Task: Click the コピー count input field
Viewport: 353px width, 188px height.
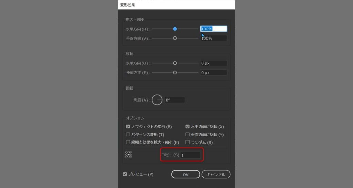Action: 190,155
